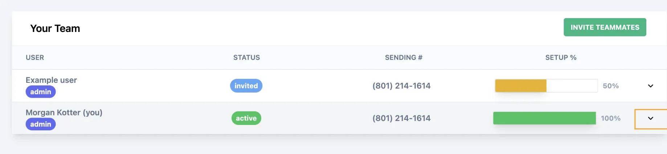Click the admin badge under Example user

41,92
